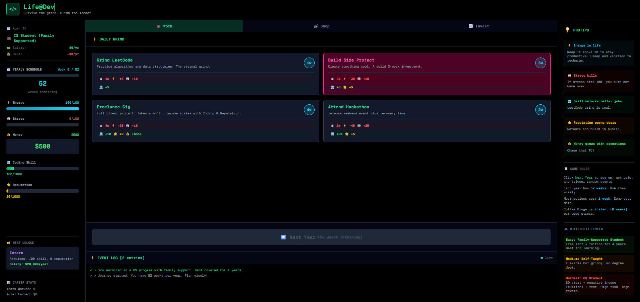The width and height of the screenshot is (640, 302).
Task: Click the 'Stress kills' protip card
Action: click(x=599, y=81)
